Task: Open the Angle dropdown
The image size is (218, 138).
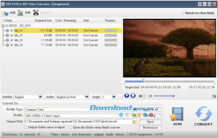Action: coord(114,97)
